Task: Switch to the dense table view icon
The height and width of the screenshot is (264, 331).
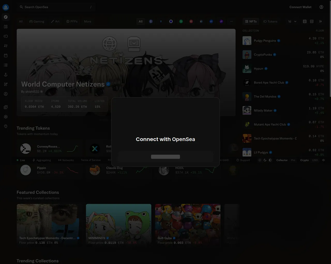Action: tap(312, 21)
